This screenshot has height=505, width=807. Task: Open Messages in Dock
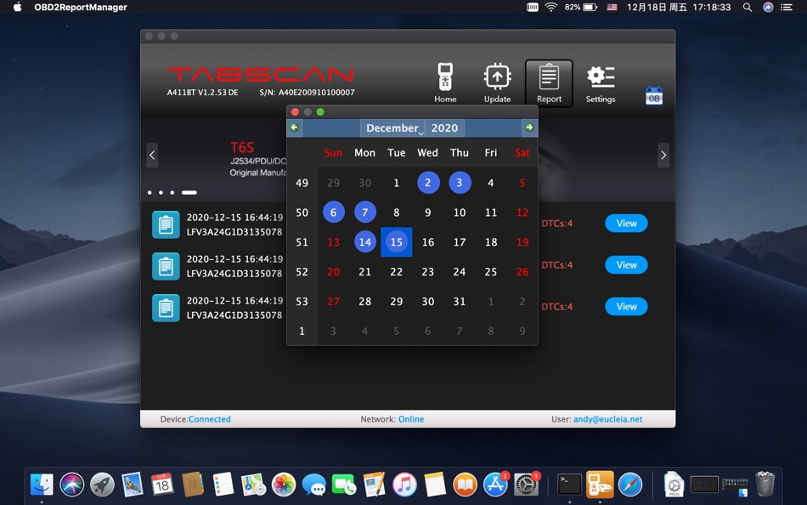pos(313,485)
